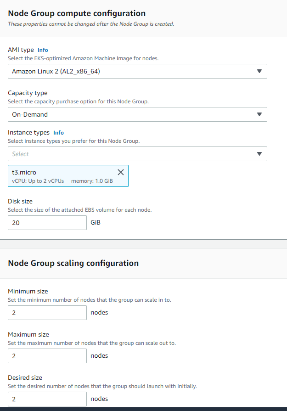Click the Minimum size nodes field
The width and height of the screenshot is (287, 411).
(47, 313)
